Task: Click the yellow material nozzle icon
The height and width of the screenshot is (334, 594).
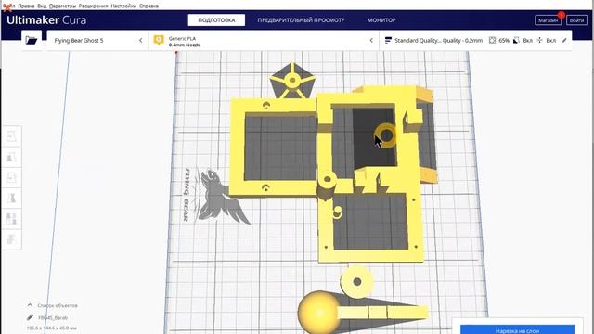Action: coord(159,40)
